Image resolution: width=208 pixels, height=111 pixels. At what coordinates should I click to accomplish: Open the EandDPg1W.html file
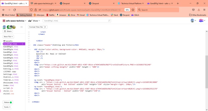click(11, 50)
